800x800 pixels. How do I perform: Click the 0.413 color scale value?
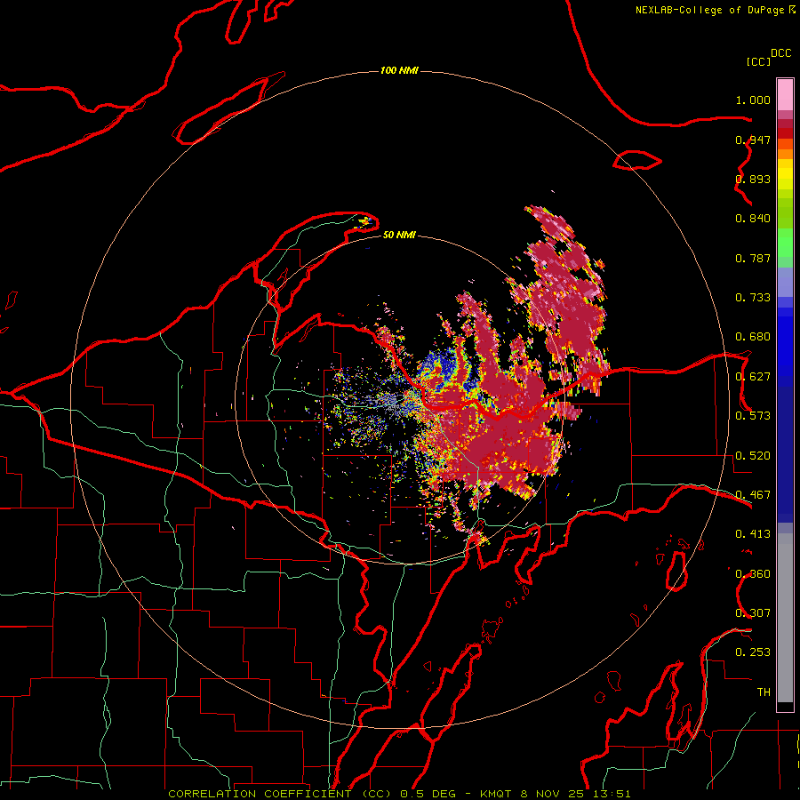point(753,534)
